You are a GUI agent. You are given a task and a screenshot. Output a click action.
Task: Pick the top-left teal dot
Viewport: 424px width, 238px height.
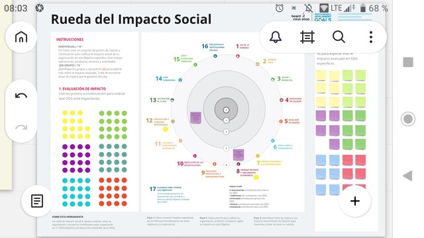click(101, 147)
